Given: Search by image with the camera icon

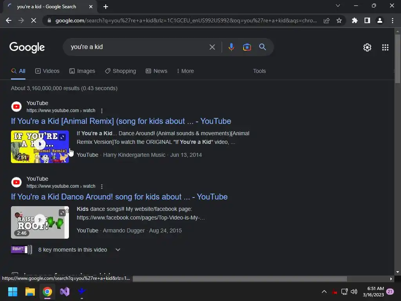Looking at the screenshot, I should pyautogui.click(x=247, y=47).
